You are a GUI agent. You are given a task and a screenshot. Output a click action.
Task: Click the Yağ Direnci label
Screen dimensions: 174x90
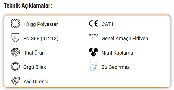[36, 82]
